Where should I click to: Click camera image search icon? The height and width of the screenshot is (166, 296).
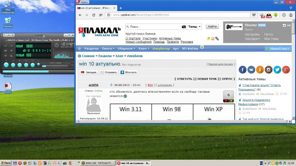[184, 27]
